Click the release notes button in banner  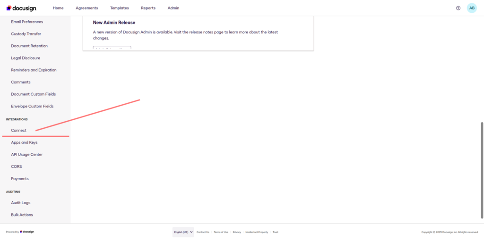[112, 48]
